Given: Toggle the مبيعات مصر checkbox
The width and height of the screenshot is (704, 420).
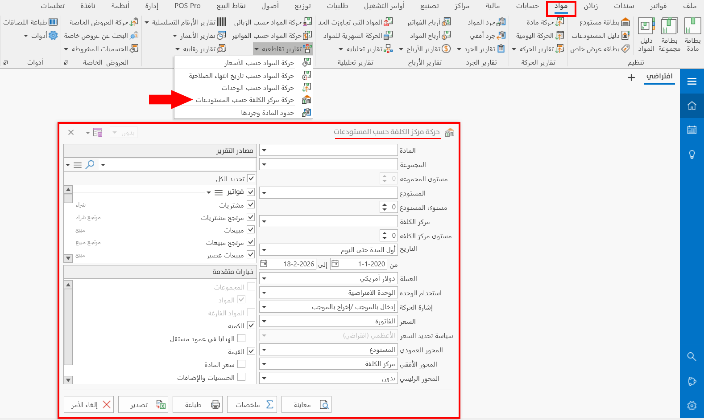Looking at the screenshot, I should point(251,254).
